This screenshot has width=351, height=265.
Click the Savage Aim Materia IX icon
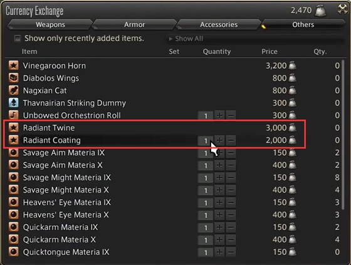(x=14, y=152)
